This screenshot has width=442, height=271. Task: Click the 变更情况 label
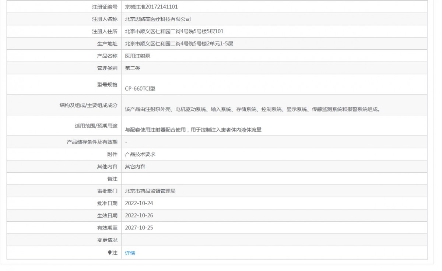coord(107,240)
